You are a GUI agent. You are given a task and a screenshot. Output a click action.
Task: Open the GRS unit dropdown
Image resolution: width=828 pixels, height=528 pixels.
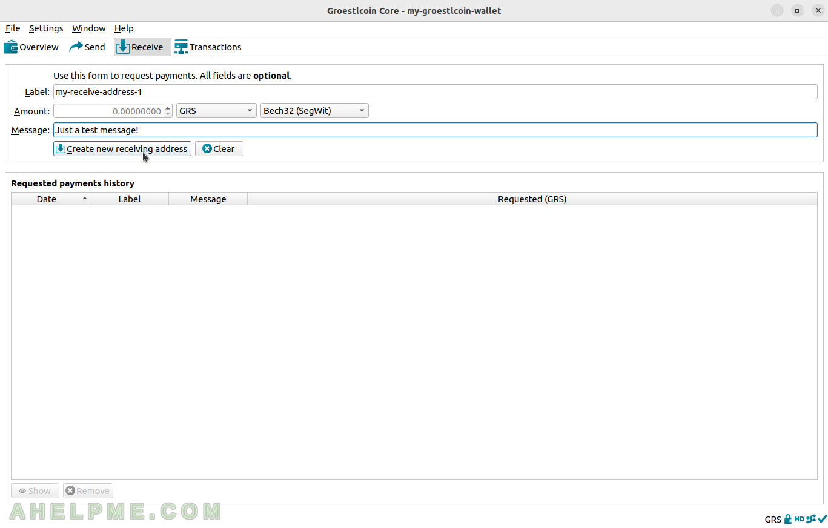point(216,111)
